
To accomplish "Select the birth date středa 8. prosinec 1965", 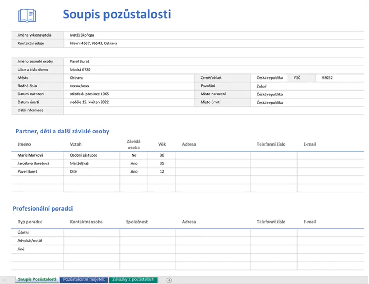I will point(129,94).
